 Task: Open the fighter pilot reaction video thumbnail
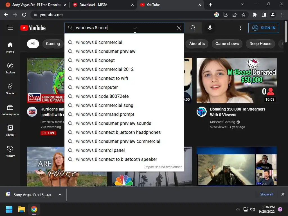coord(237,166)
